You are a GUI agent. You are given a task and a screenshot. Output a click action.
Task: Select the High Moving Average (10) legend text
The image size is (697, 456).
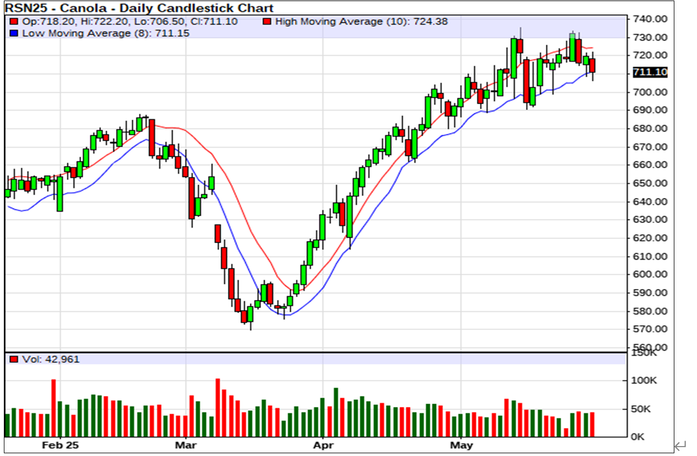361,22
